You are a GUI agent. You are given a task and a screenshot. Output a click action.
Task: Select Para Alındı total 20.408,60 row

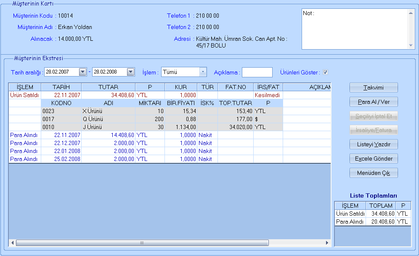click(x=373, y=222)
